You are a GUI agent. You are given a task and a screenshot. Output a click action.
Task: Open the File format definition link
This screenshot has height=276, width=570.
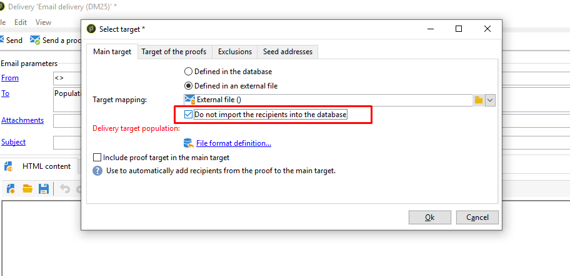click(234, 143)
